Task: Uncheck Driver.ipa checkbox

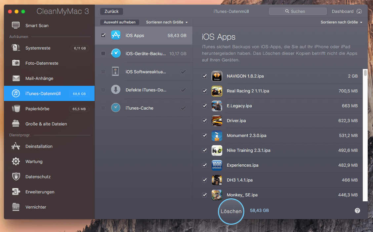Action: tap(205, 121)
